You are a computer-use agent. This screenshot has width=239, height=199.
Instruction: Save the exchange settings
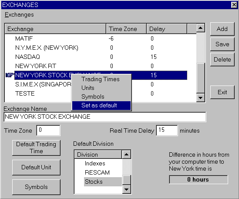[x=222, y=44]
